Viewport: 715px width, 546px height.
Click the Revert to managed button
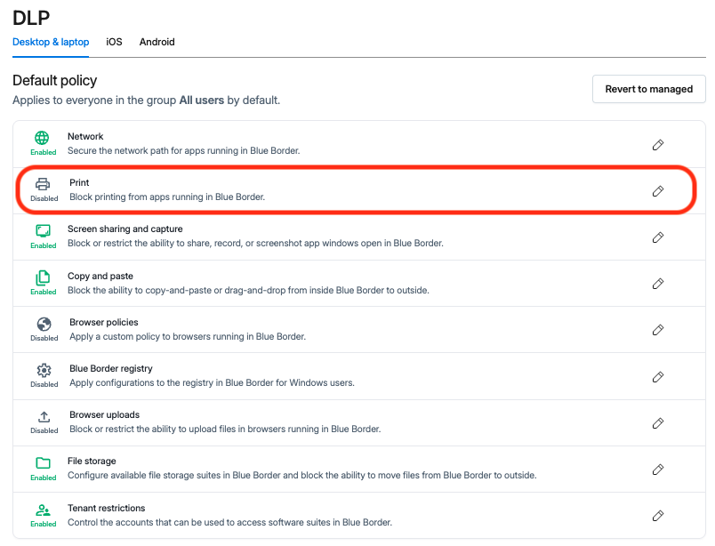[649, 89]
